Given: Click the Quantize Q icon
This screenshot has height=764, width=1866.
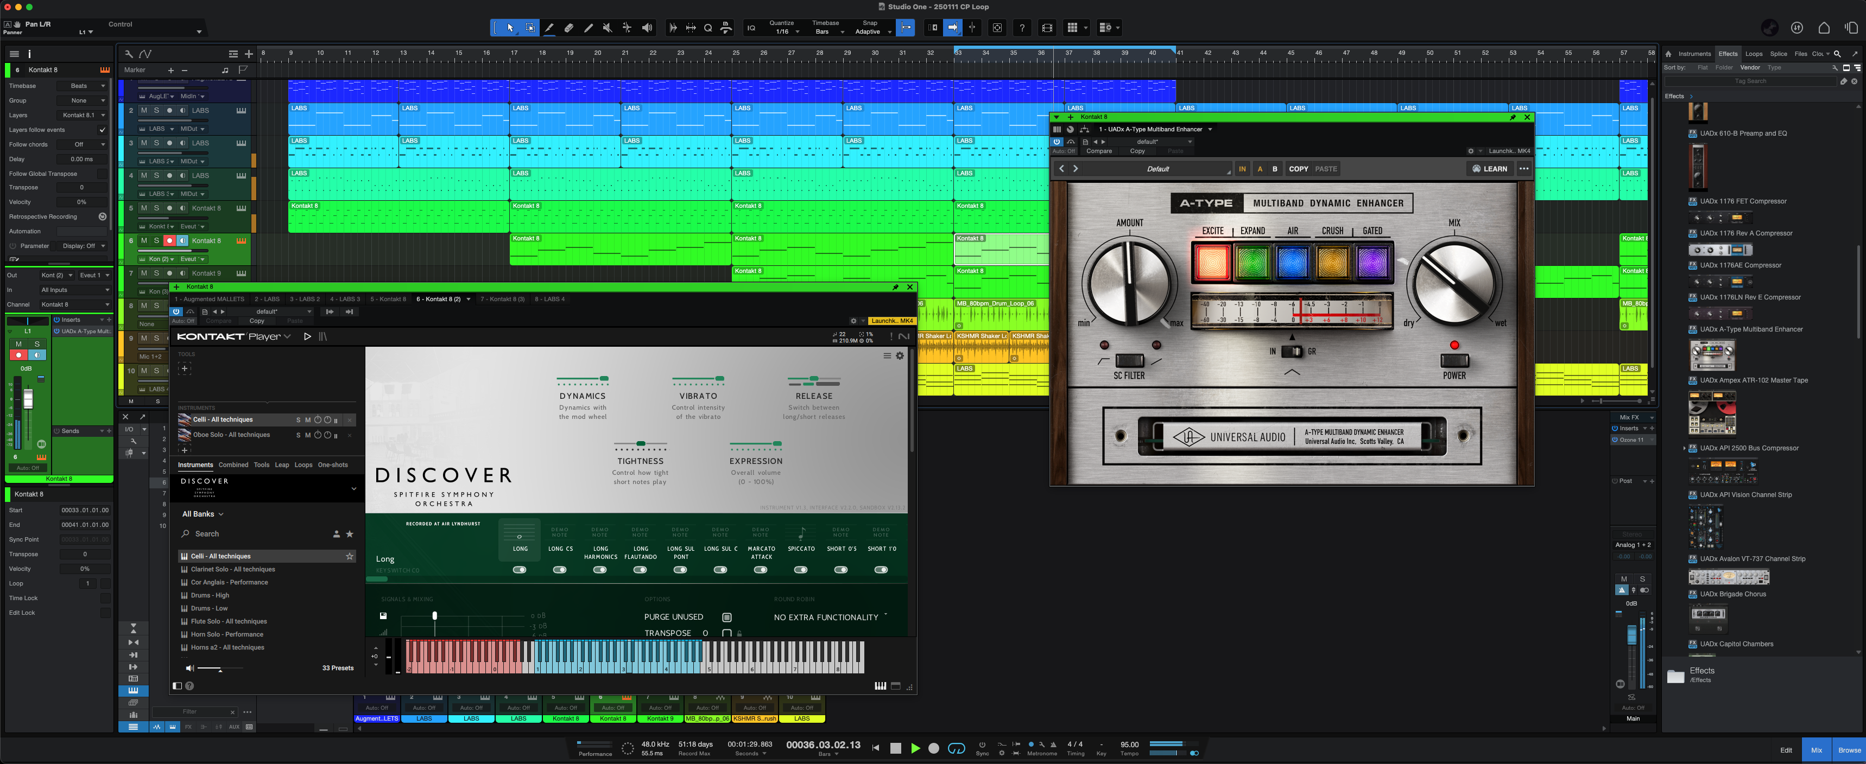Looking at the screenshot, I should [708, 28].
